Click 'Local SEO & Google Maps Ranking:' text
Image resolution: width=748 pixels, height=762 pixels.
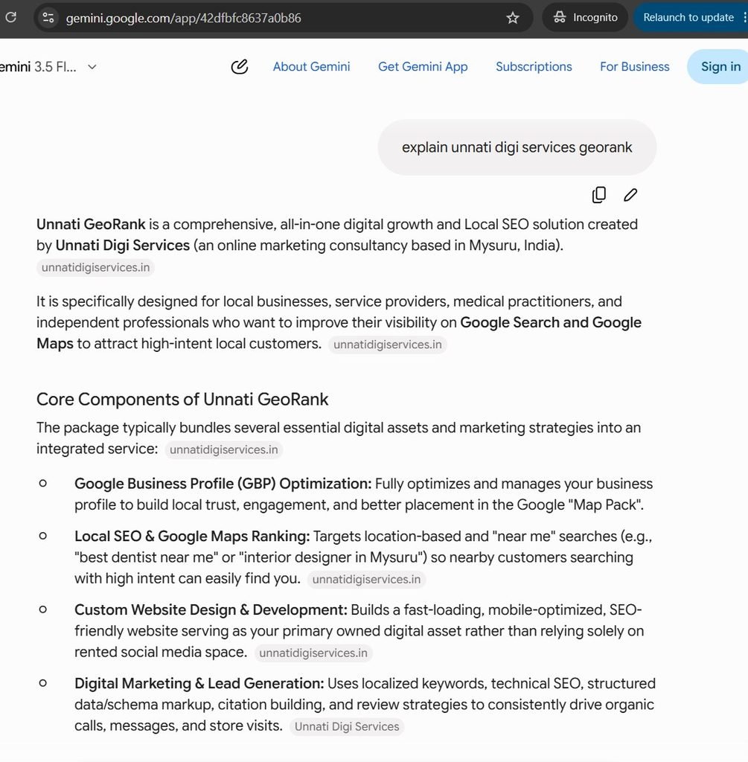[x=192, y=536]
